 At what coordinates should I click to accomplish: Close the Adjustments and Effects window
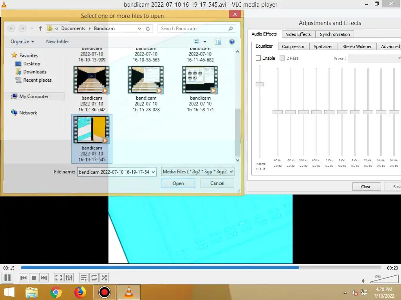tap(366, 186)
